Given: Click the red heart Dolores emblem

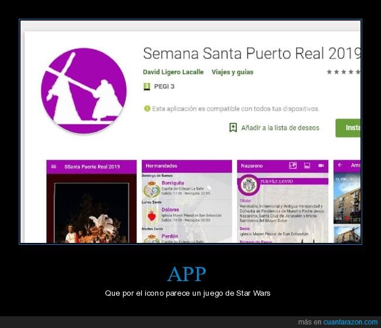Looking at the screenshot, I should tap(152, 216).
